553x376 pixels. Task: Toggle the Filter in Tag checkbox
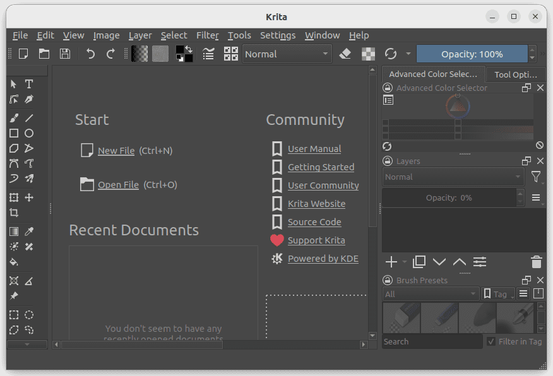[491, 341]
